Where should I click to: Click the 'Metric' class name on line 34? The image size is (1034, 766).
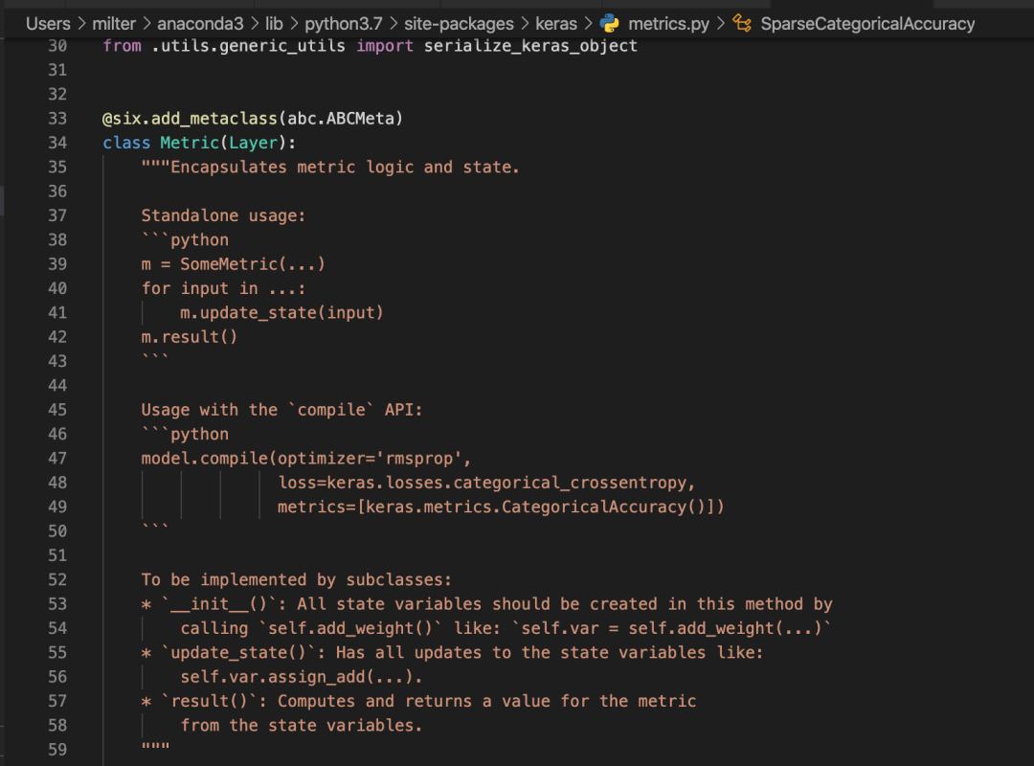pyautogui.click(x=190, y=143)
